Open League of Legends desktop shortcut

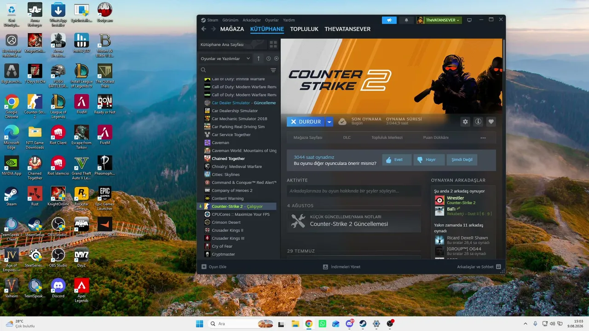58,107
